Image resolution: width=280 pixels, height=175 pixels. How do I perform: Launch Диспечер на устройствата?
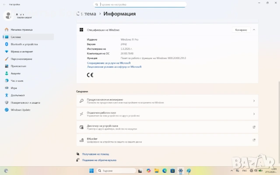coord(167,127)
